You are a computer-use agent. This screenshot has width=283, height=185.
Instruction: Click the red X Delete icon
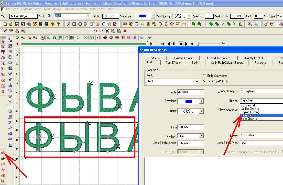point(125,31)
